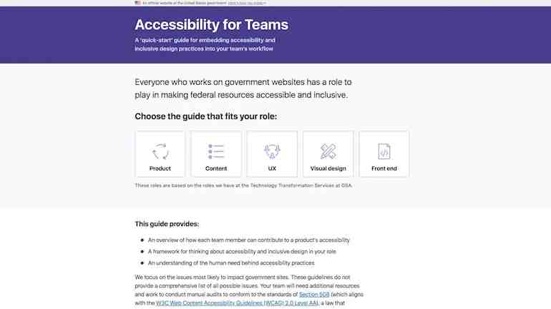Select the UX guide label
551x309 pixels.
(x=272, y=168)
